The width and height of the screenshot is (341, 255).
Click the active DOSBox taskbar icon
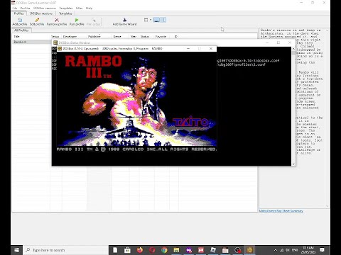250,250
